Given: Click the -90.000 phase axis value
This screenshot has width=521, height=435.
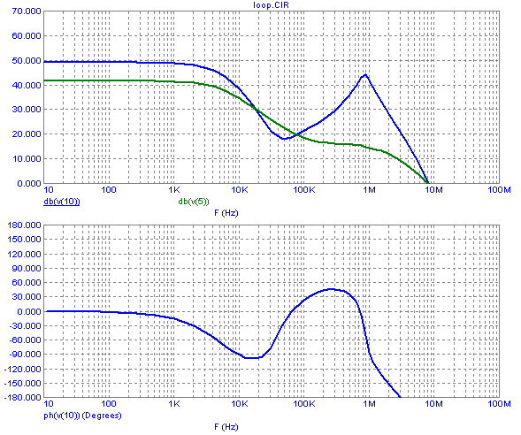Looking at the screenshot, I should click(24, 355).
